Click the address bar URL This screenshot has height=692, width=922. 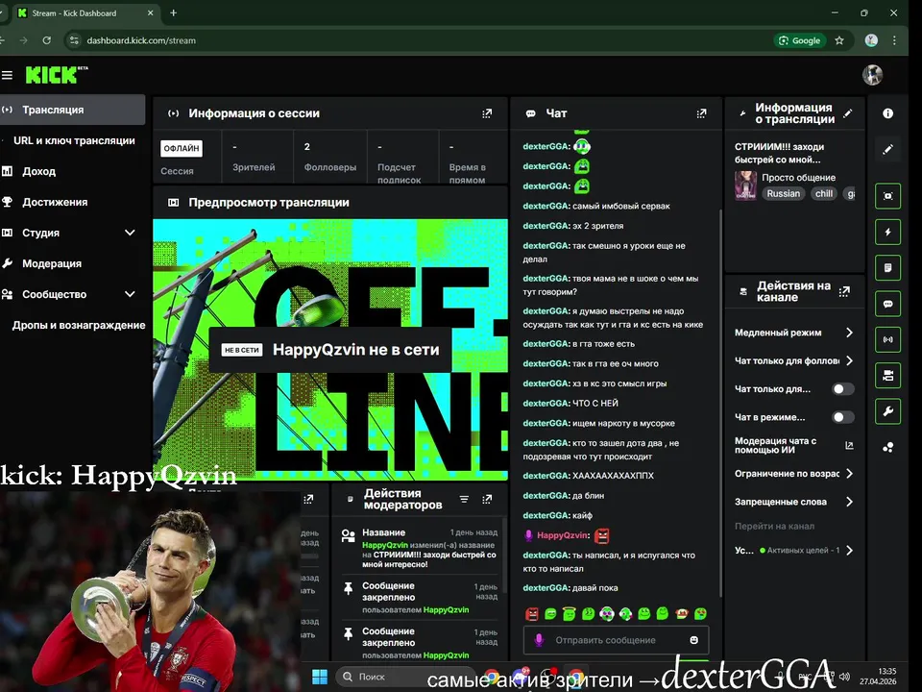141,40
